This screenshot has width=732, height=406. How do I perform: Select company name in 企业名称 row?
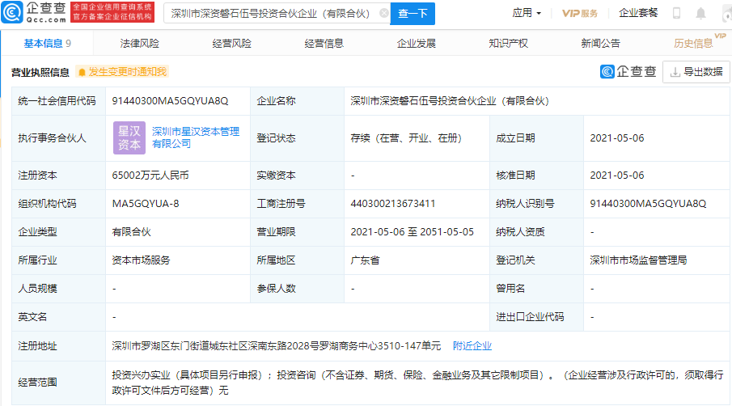coord(450,101)
